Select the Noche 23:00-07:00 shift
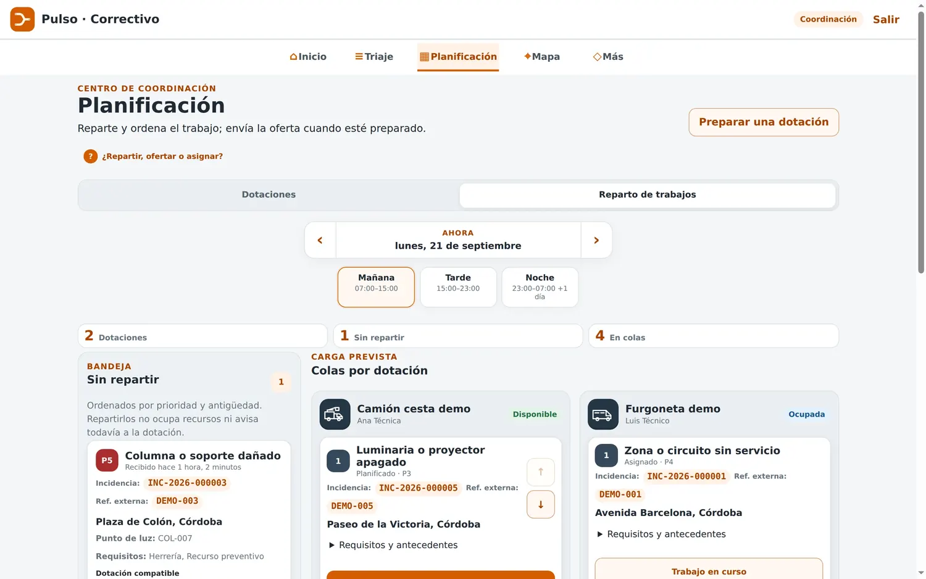926x579 pixels. tap(540, 287)
